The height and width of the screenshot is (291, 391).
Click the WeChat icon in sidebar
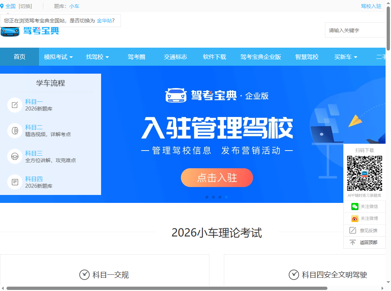coord(355,207)
